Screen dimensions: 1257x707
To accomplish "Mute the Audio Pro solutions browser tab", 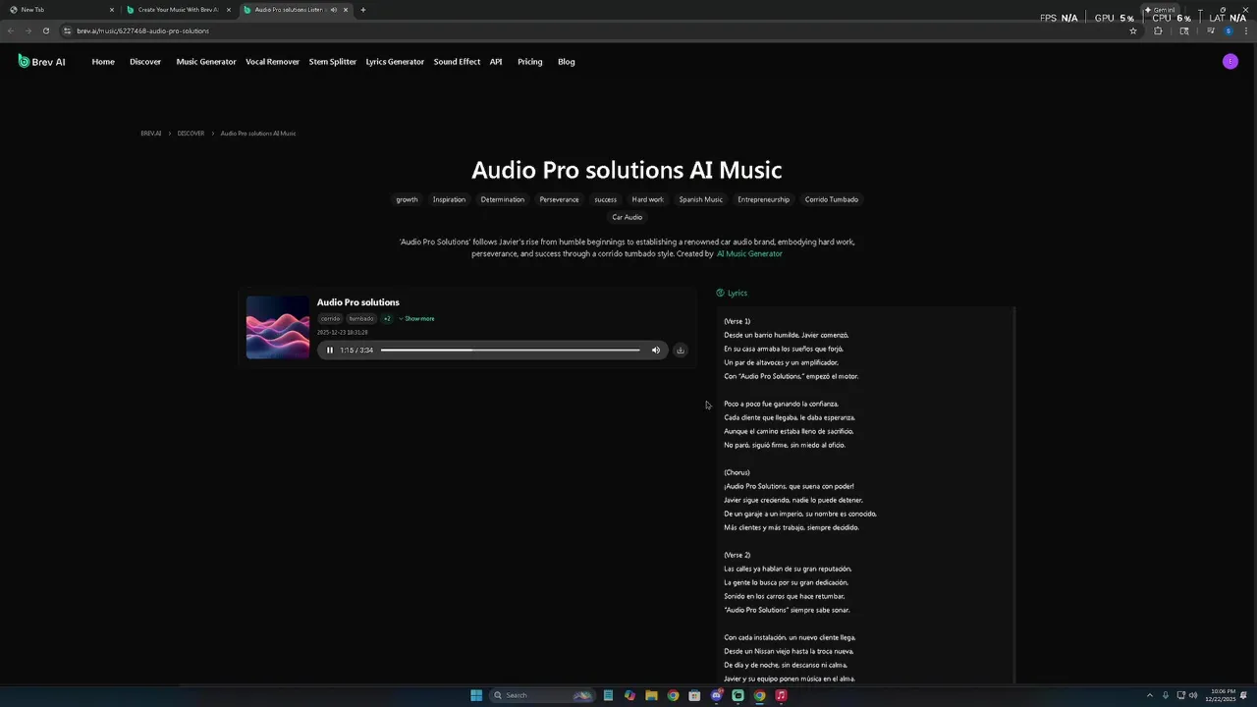I will pos(334,10).
